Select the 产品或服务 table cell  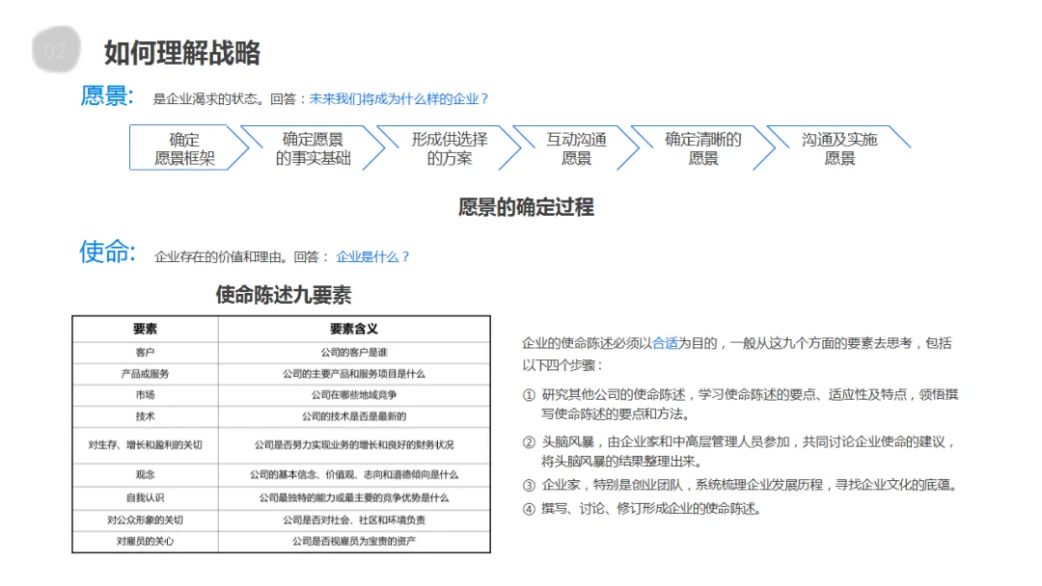click(145, 374)
